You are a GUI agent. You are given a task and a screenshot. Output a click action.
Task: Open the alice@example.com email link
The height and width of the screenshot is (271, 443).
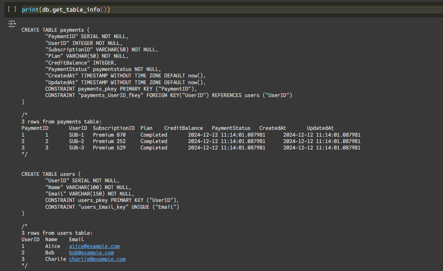click(94, 246)
